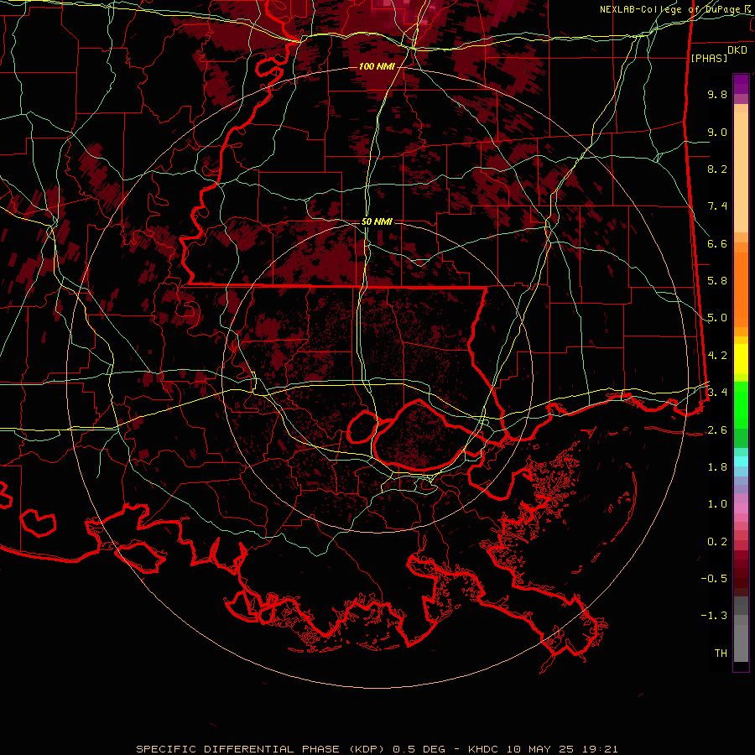The height and width of the screenshot is (755, 755).
Task: Click the "KHDC" radar site identifier
Action: coord(485,749)
